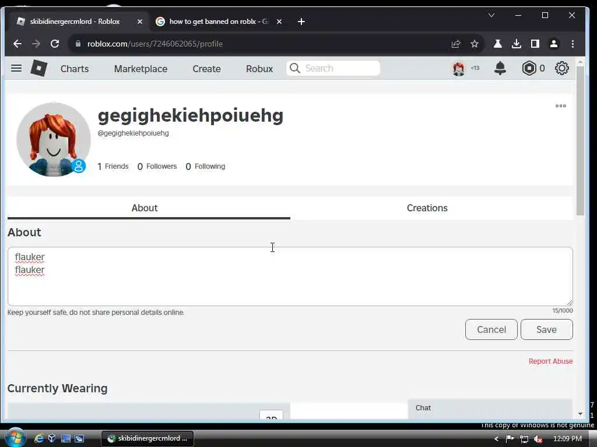This screenshot has height=447, width=597.
Task: Reload the page
Action: pyautogui.click(x=55, y=44)
